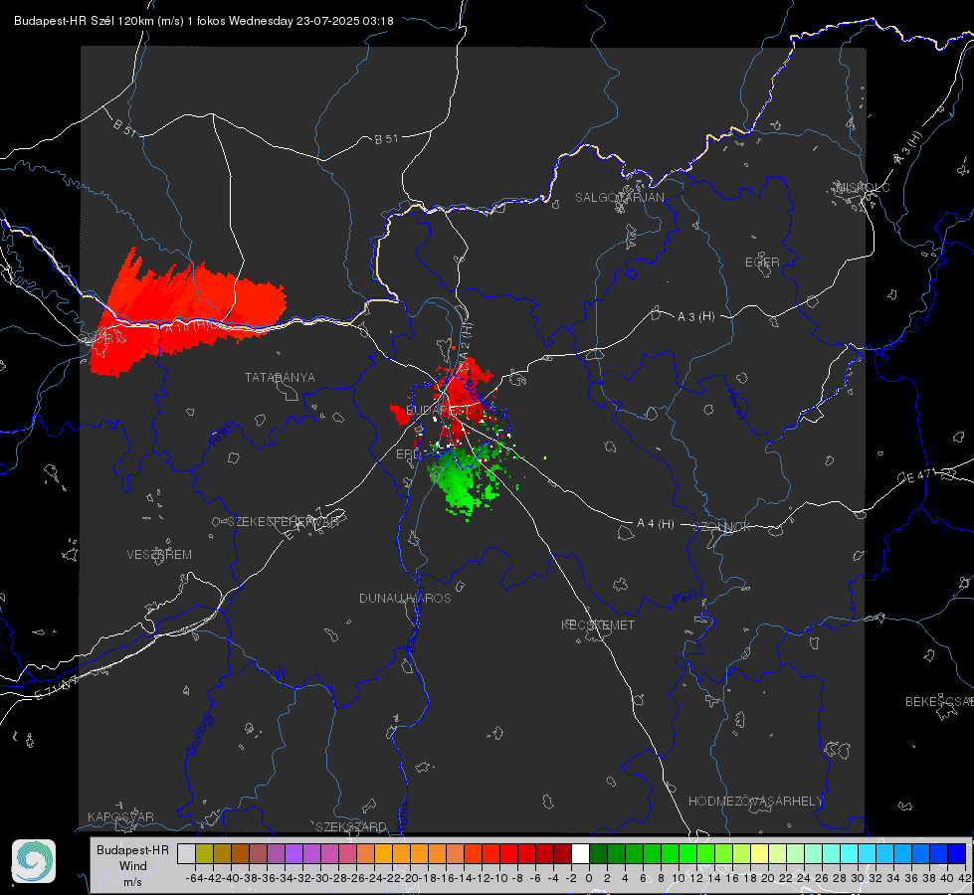Click the swirl logo beside the legend
974x895 pixels.
pyautogui.click(x=34, y=861)
